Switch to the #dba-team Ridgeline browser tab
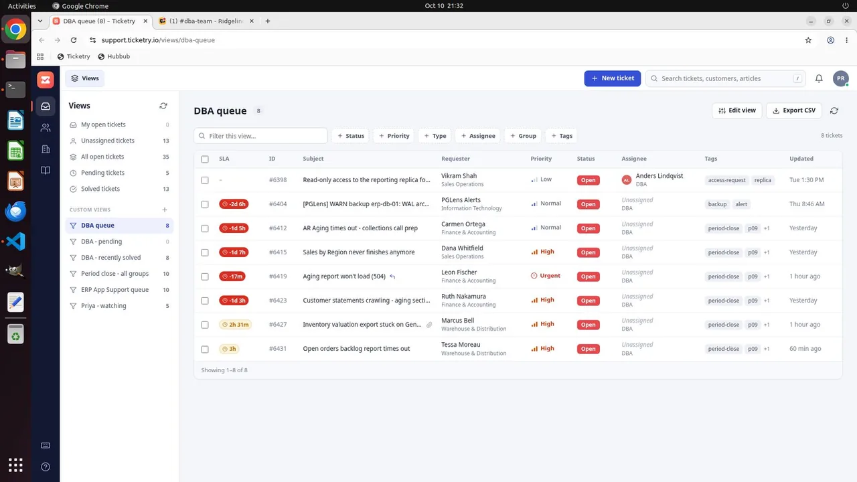Image resolution: width=857 pixels, height=482 pixels. [206, 21]
